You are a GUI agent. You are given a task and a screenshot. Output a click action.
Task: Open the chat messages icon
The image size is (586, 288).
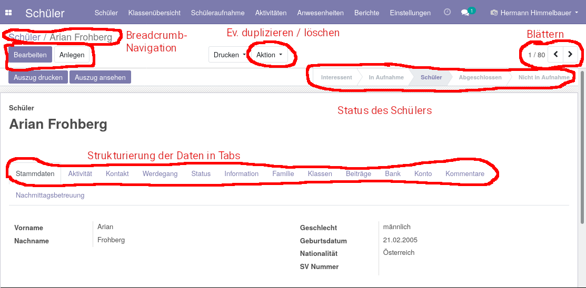point(465,13)
